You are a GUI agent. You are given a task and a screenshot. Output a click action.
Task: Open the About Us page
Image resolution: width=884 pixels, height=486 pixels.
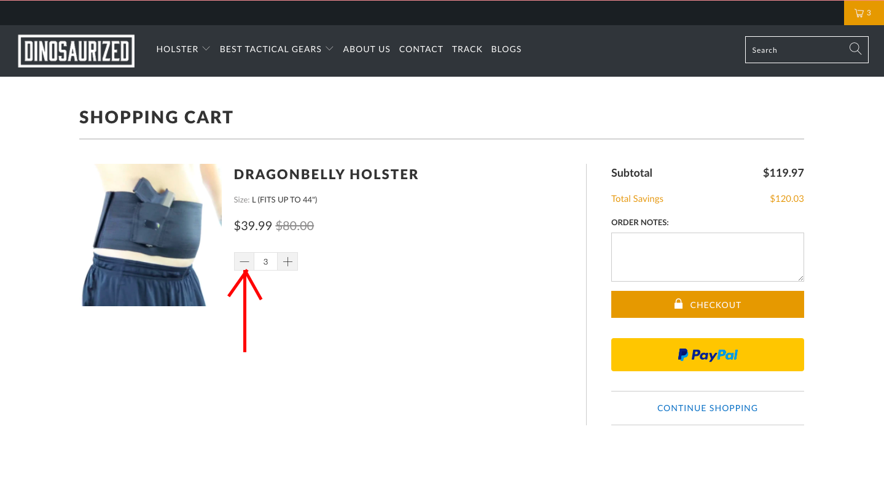[x=367, y=49]
